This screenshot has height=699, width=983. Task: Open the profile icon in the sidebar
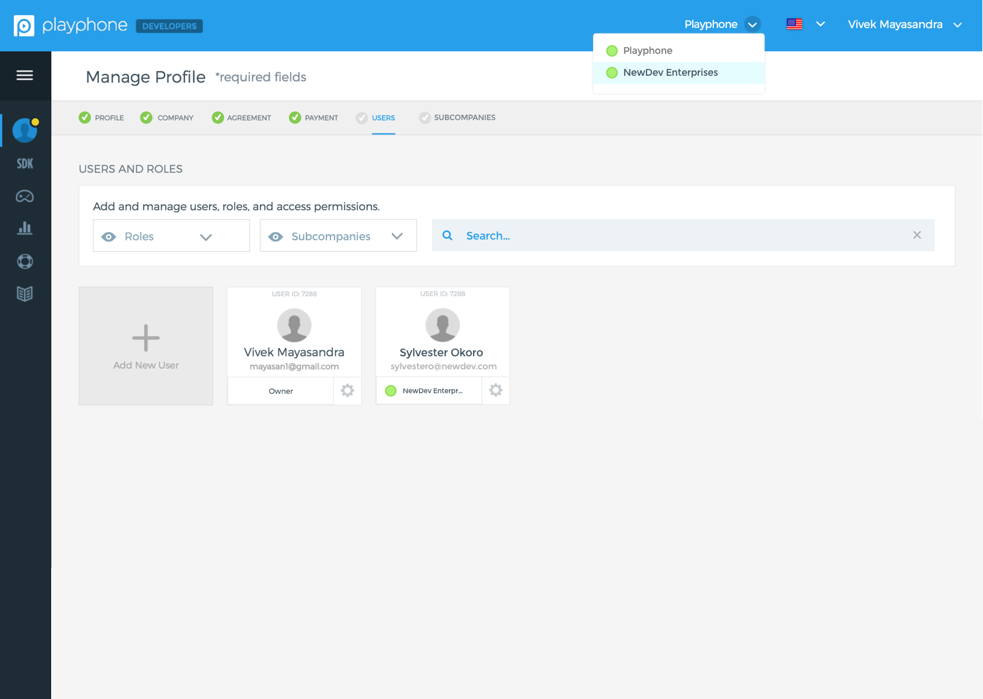25,130
